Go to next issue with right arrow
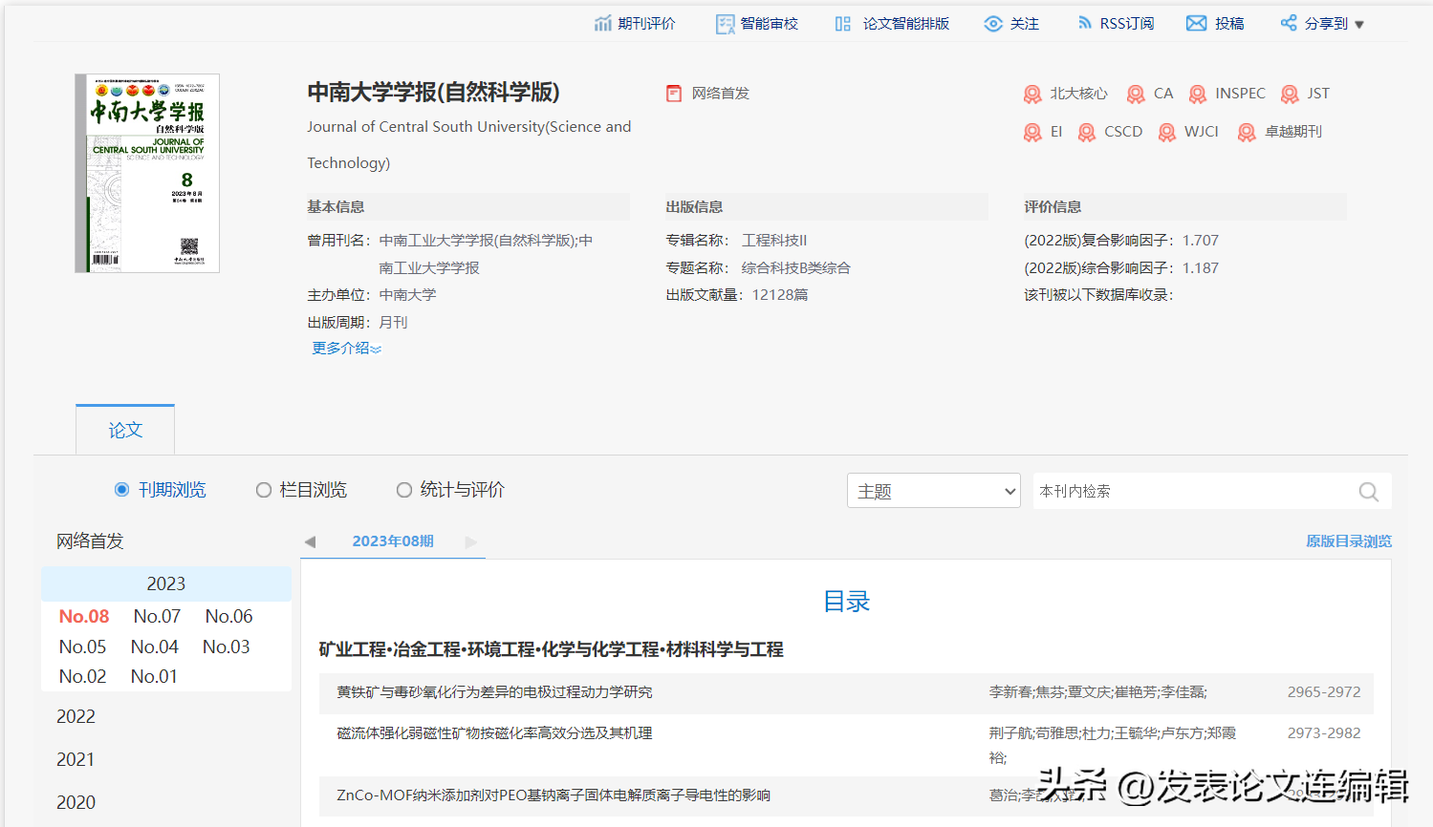Image resolution: width=1433 pixels, height=827 pixels. click(x=470, y=541)
